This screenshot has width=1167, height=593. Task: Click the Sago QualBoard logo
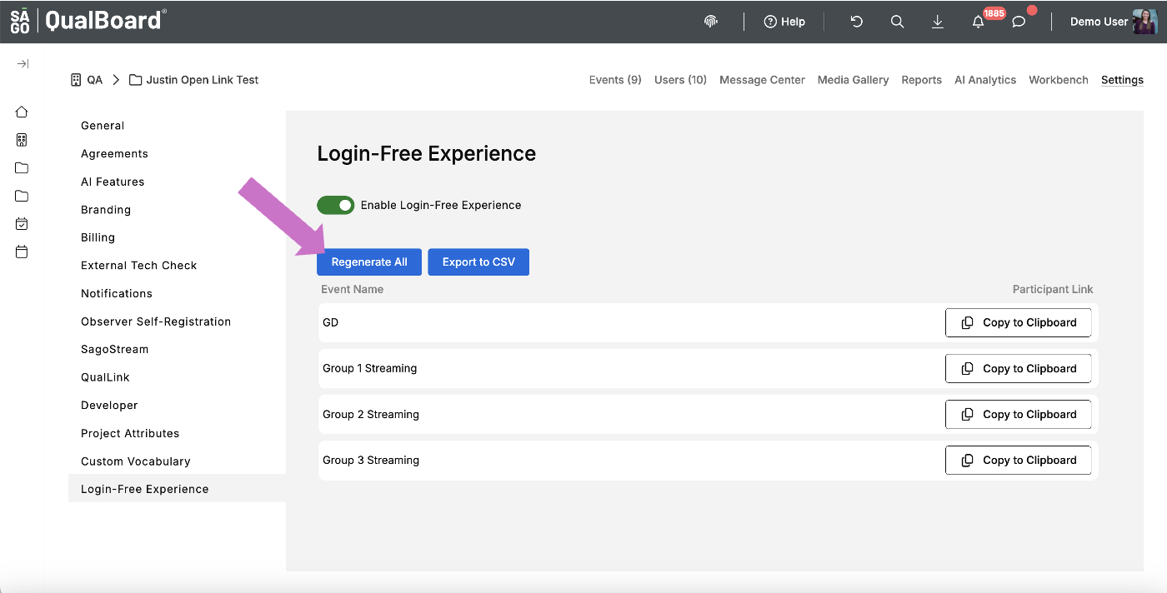click(88, 21)
